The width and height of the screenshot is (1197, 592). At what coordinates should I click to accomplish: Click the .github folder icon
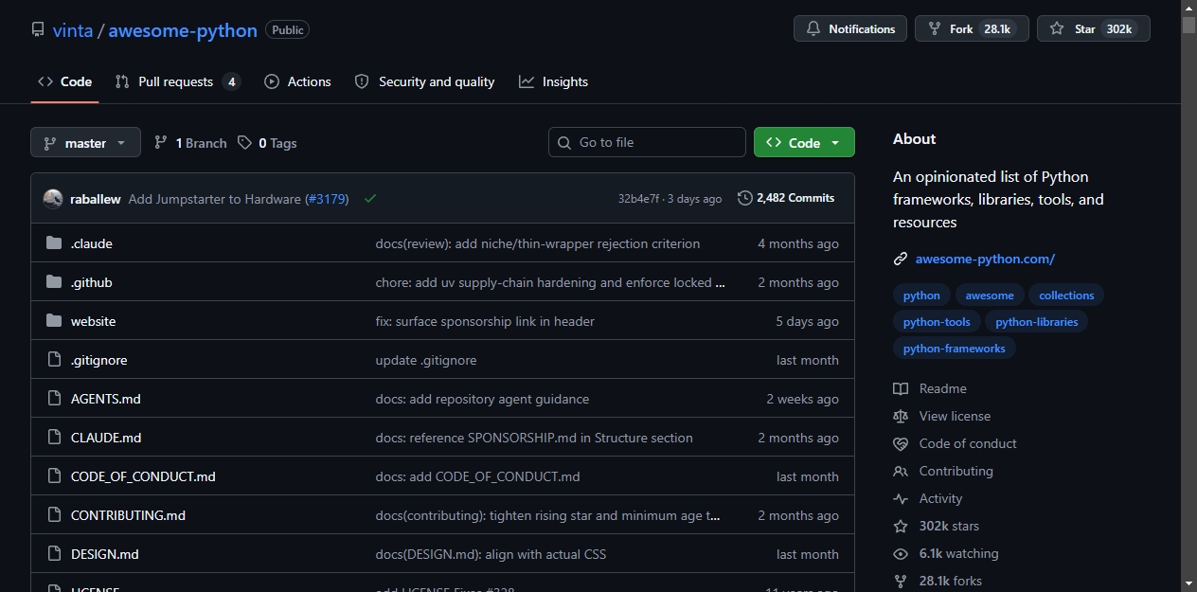[x=54, y=282]
